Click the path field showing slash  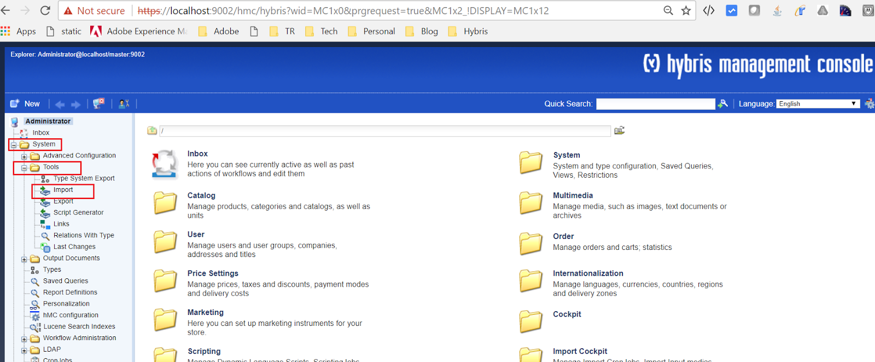tap(385, 131)
